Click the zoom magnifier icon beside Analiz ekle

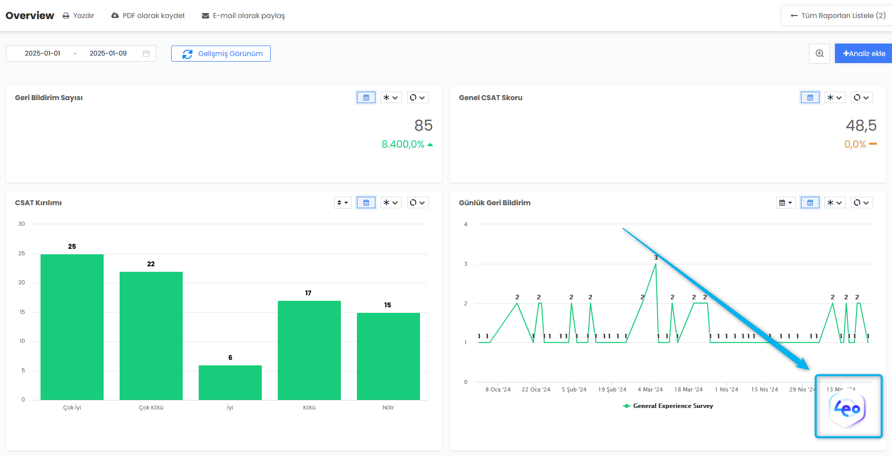(819, 54)
